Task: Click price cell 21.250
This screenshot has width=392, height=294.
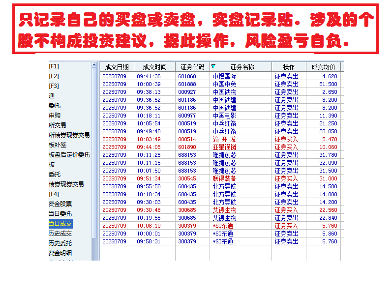Action: pos(328,123)
